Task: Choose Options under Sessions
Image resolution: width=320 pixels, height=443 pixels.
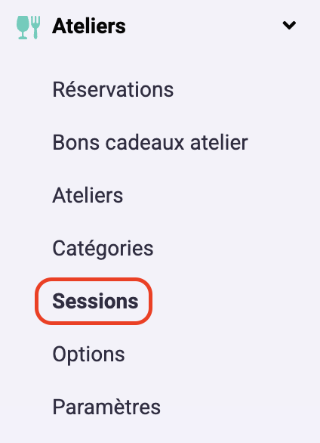Action: (x=88, y=355)
